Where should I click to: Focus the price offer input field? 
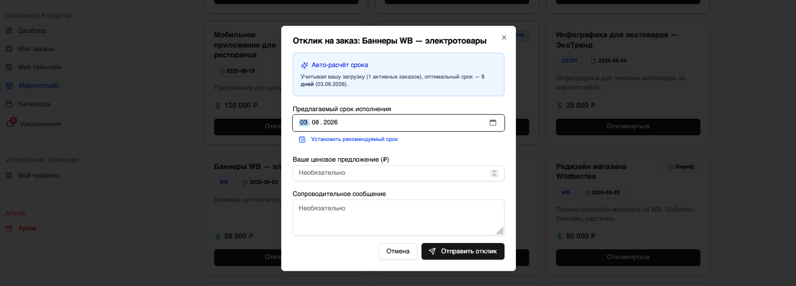click(x=399, y=173)
